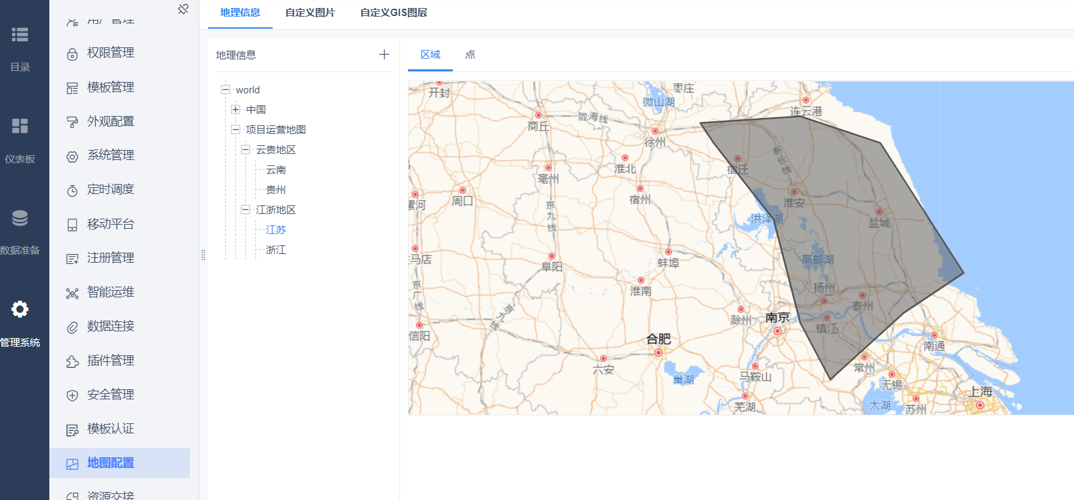Collapse the world tree node

coord(225,90)
